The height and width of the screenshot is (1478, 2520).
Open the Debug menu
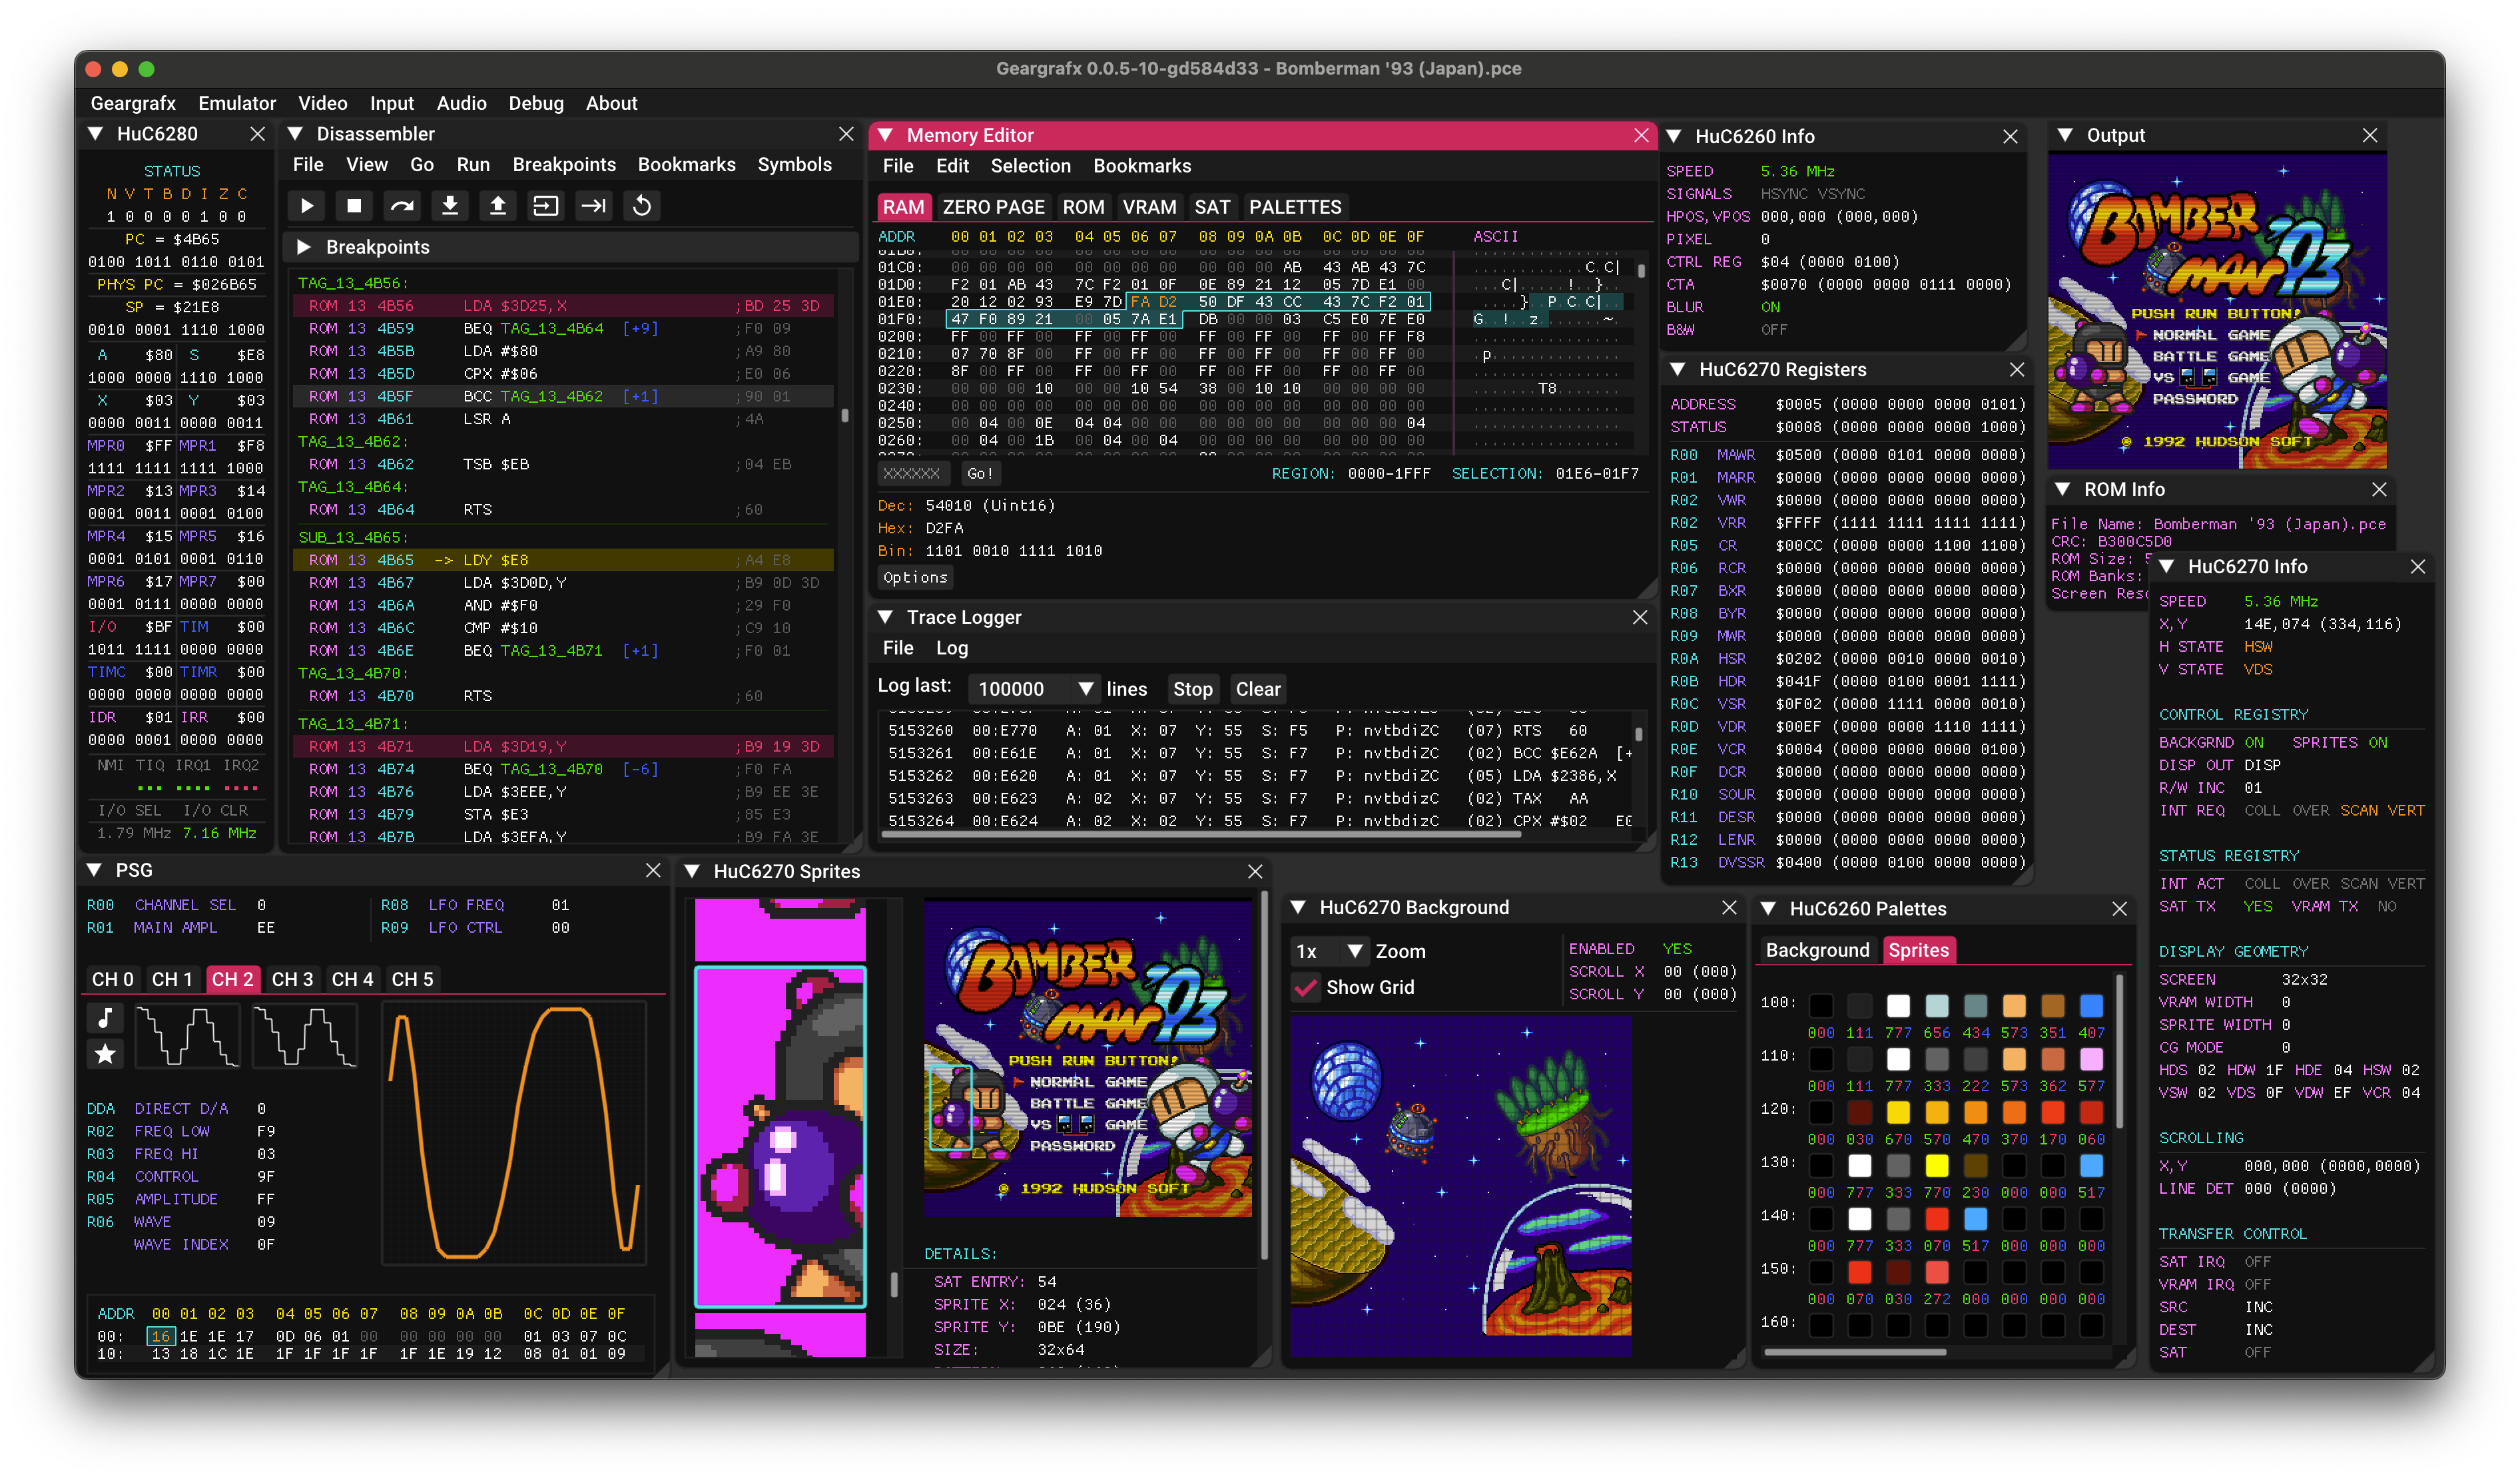click(x=535, y=103)
